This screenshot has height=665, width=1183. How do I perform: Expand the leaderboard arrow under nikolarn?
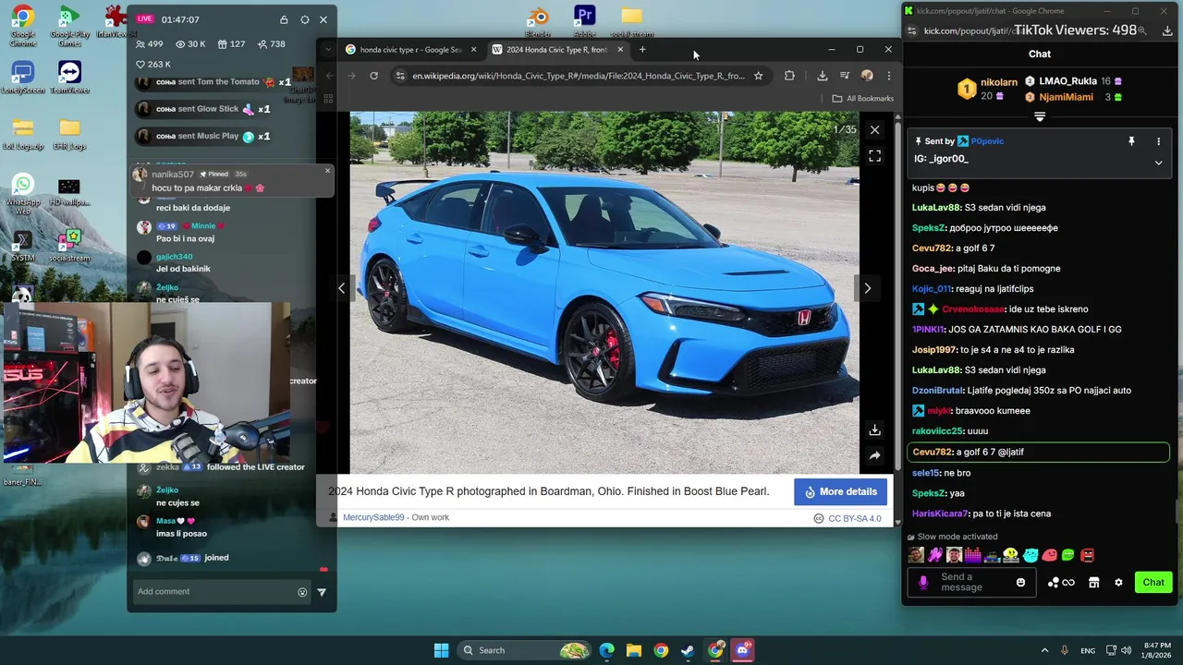click(1040, 117)
